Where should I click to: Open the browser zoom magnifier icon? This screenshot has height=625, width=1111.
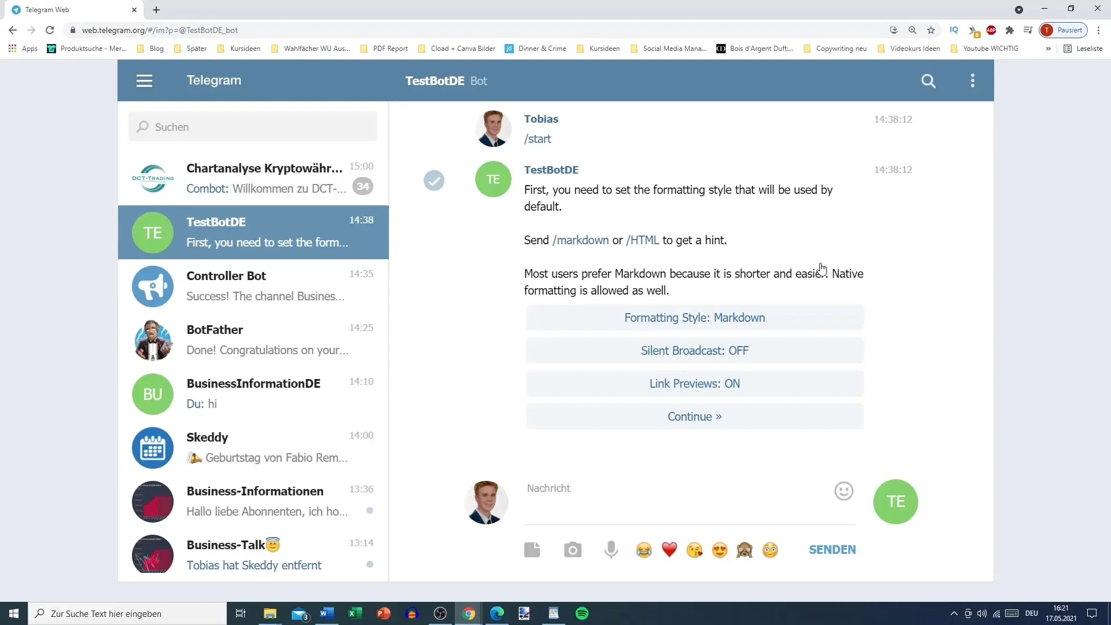click(913, 30)
